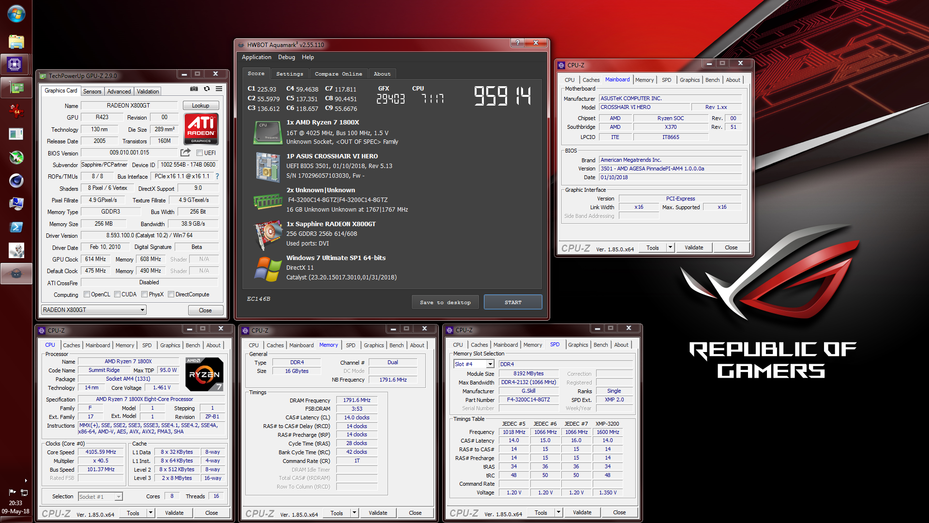Image resolution: width=929 pixels, height=523 pixels.
Task: Click 'CROSSHAIR VI HERO' model text in CPU-Z
Action: click(625, 108)
